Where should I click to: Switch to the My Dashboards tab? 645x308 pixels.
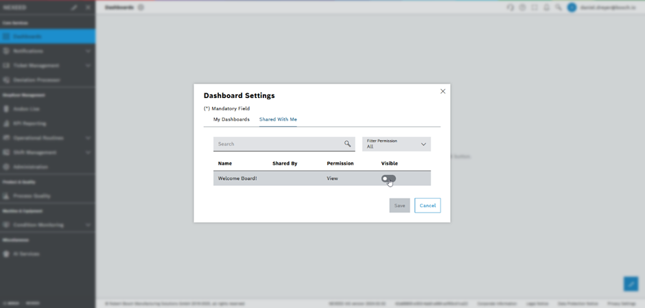click(x=231, y=119)
